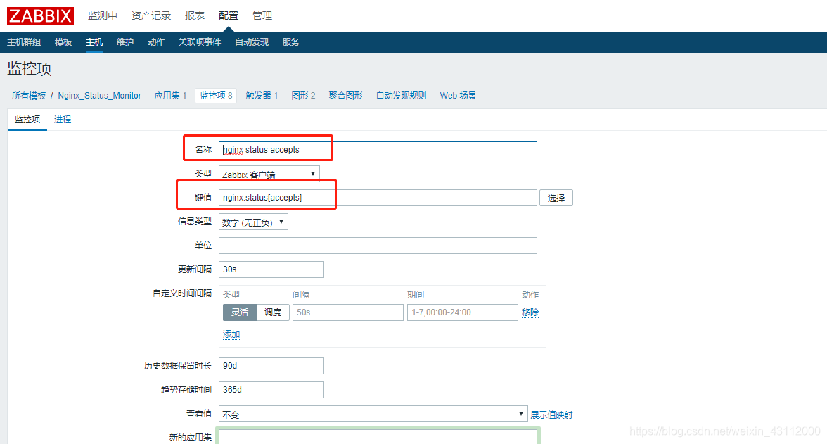827x444 pixels.
Task: Open the 资产记录 top menu
Action: coord(150,16)
